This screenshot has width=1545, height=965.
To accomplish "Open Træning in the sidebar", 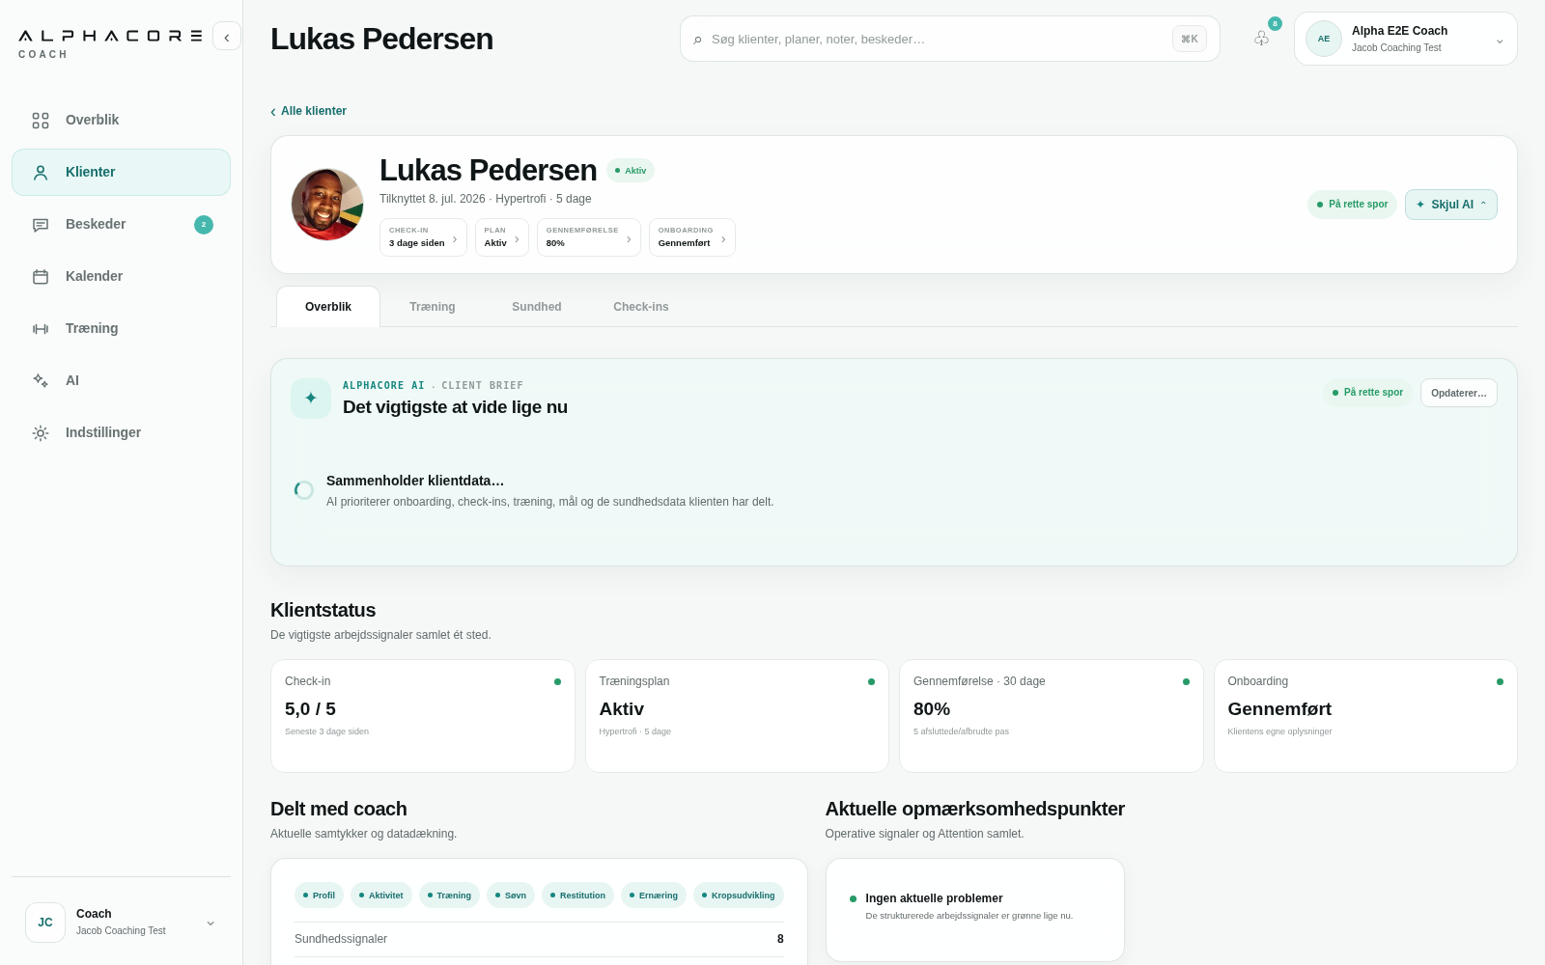I will tap(121, 328).
